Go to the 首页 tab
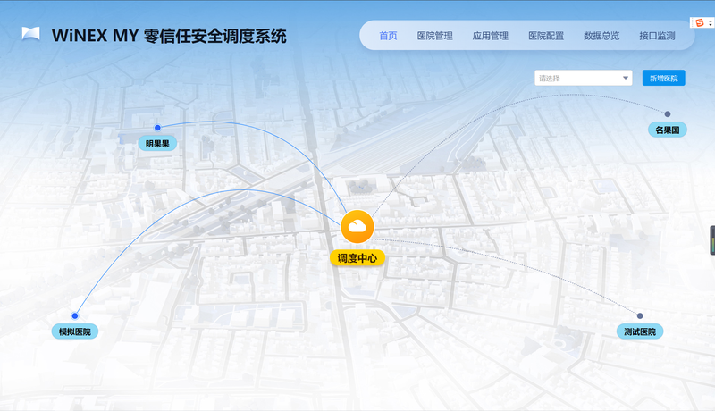Viewport: 715px width, 411px height. click(x=388, y=36)
